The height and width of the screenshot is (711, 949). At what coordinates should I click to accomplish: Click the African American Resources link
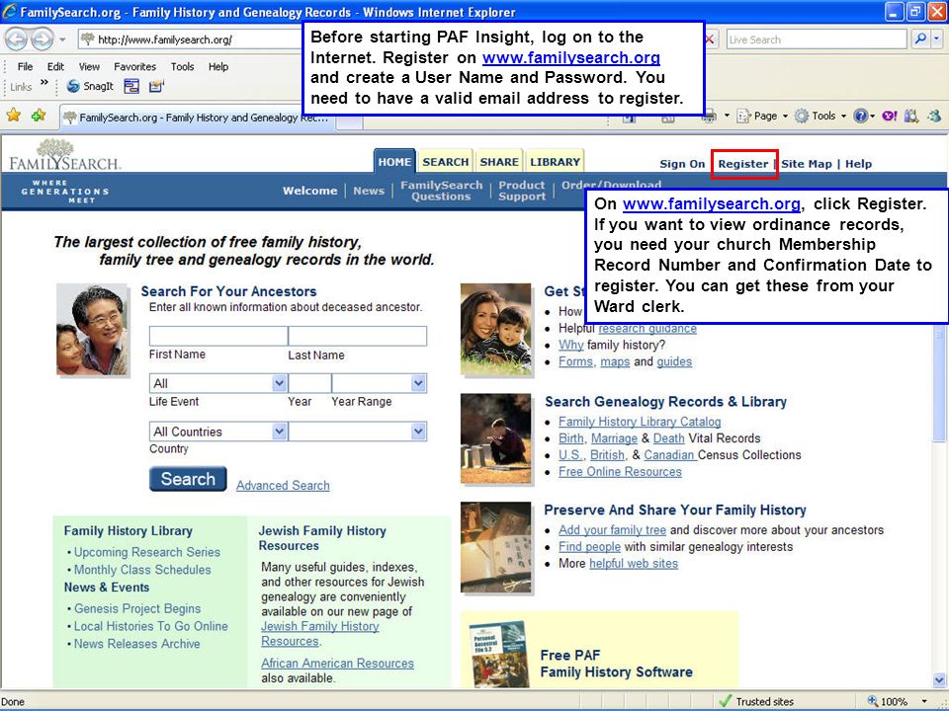(338, 664)
